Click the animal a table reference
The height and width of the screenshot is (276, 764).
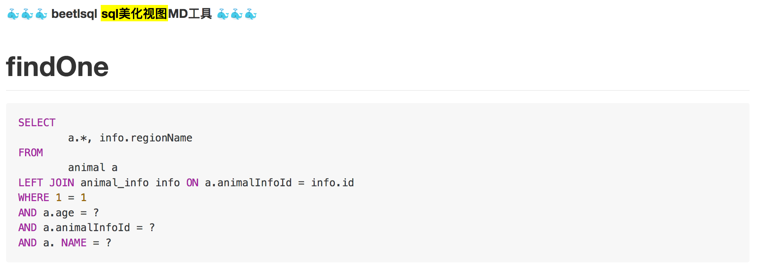coord(93,167)
